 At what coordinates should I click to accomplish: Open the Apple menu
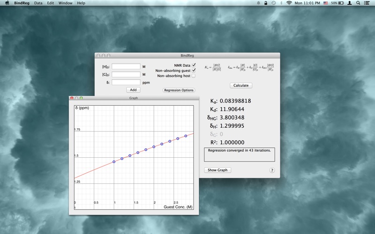pyautogui.click(x=7, y=3)
